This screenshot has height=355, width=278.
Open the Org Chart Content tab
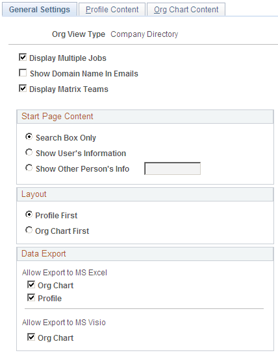(186, 10)
